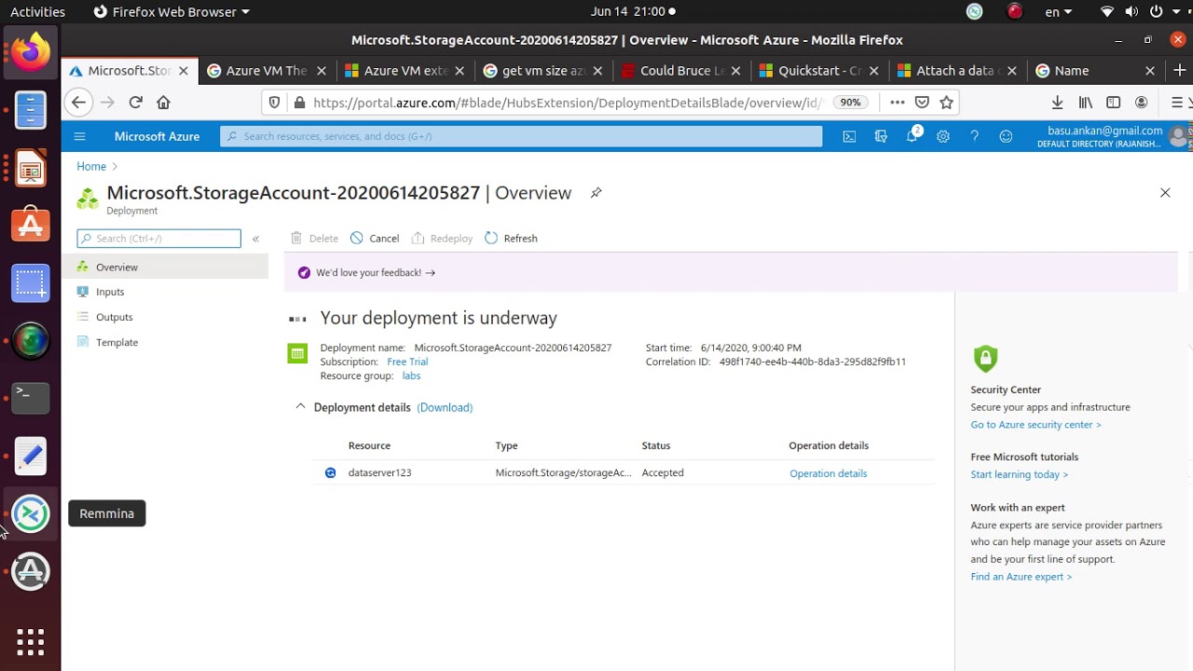
Task: Open Cloud Shell from Azure header
Action: 849,136
